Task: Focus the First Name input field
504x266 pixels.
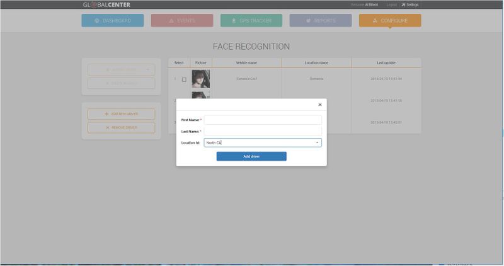Action: [x=263, y=120]
